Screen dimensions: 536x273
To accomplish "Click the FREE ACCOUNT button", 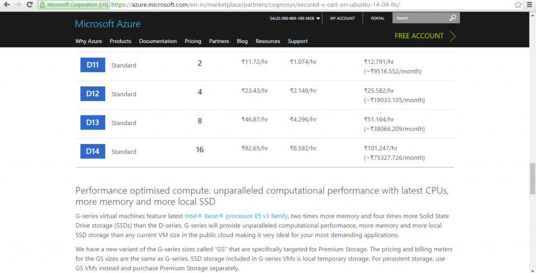I will pos(425,36).
